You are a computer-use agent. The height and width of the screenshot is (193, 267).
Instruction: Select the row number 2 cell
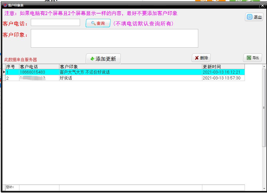tap(12, 78)
